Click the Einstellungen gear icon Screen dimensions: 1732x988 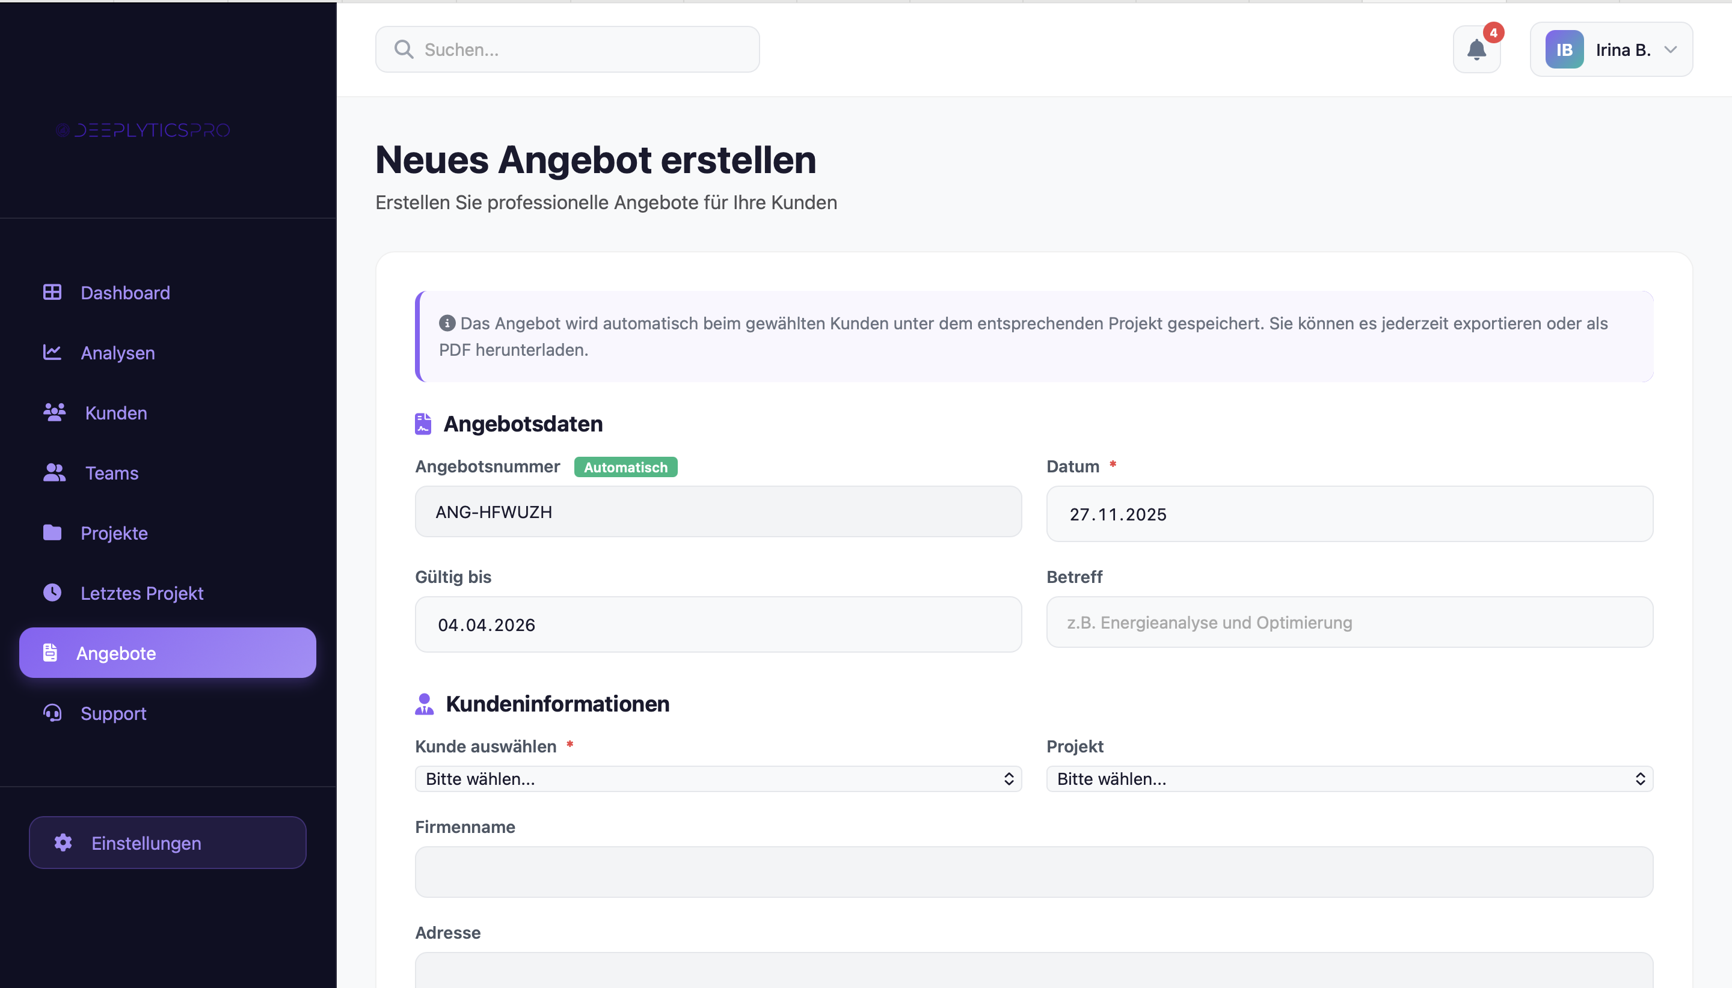click(x=63, y=843)
